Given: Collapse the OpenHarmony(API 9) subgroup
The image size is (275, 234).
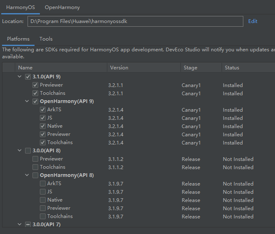Looking at the screenshot, I should click(27, 101).
